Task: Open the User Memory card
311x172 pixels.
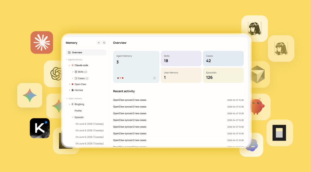Action: [181, 75]
